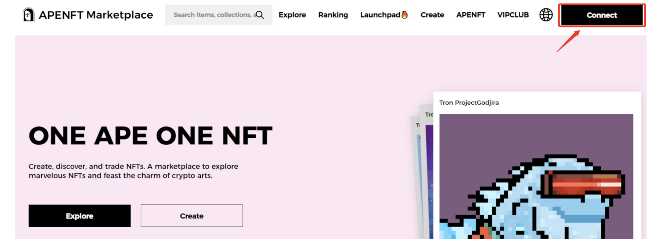This screenshot has width=660, height=247.
Task: Select Create in the top navigation
Action: click(x=432, y=15)
